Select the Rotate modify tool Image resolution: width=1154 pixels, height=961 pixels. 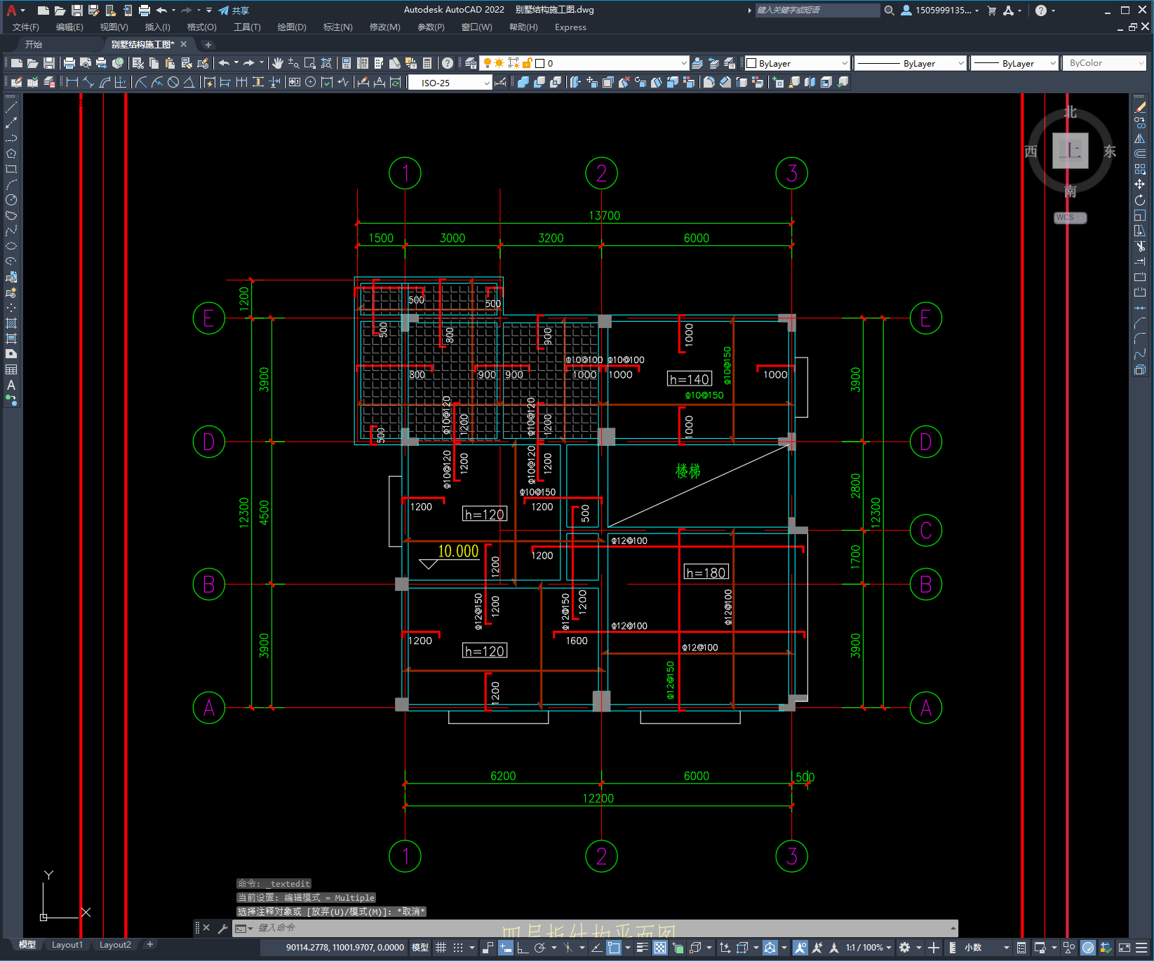[x=1140, y=200]
